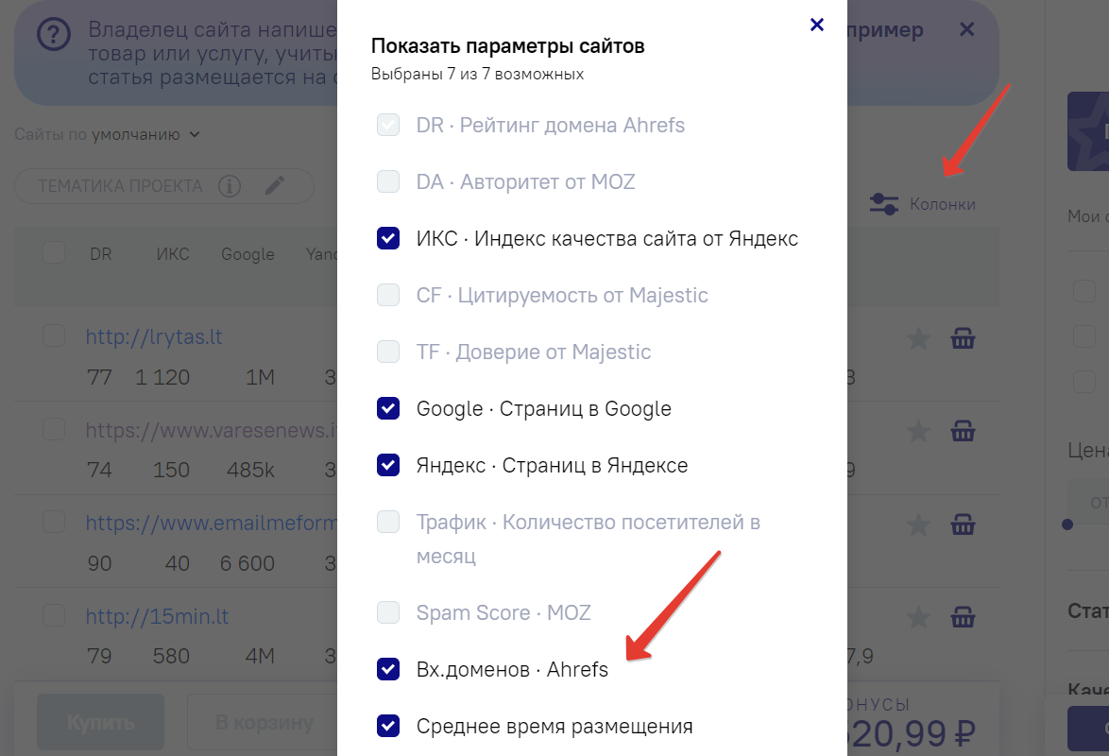Click basket icon in the emailmeform row

(x=963, y=524)
